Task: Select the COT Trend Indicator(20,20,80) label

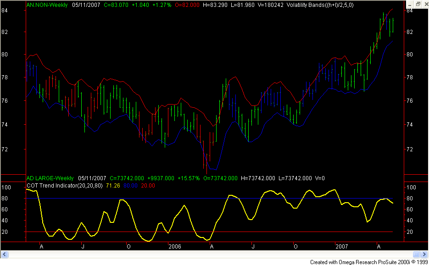Action: 65,186
